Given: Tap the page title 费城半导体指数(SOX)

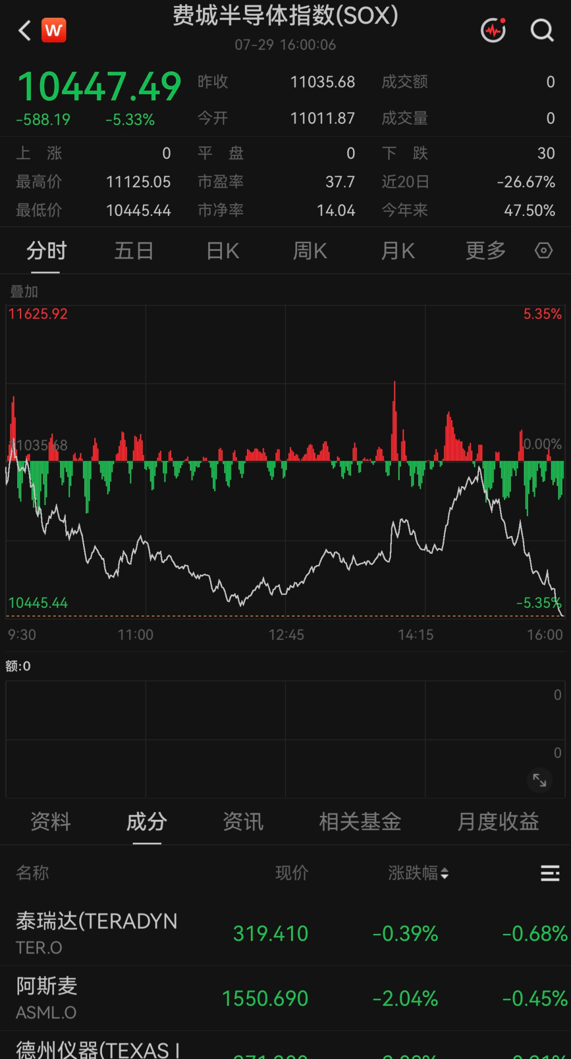Looking at the screenshot, I should [x=285, y=16].
